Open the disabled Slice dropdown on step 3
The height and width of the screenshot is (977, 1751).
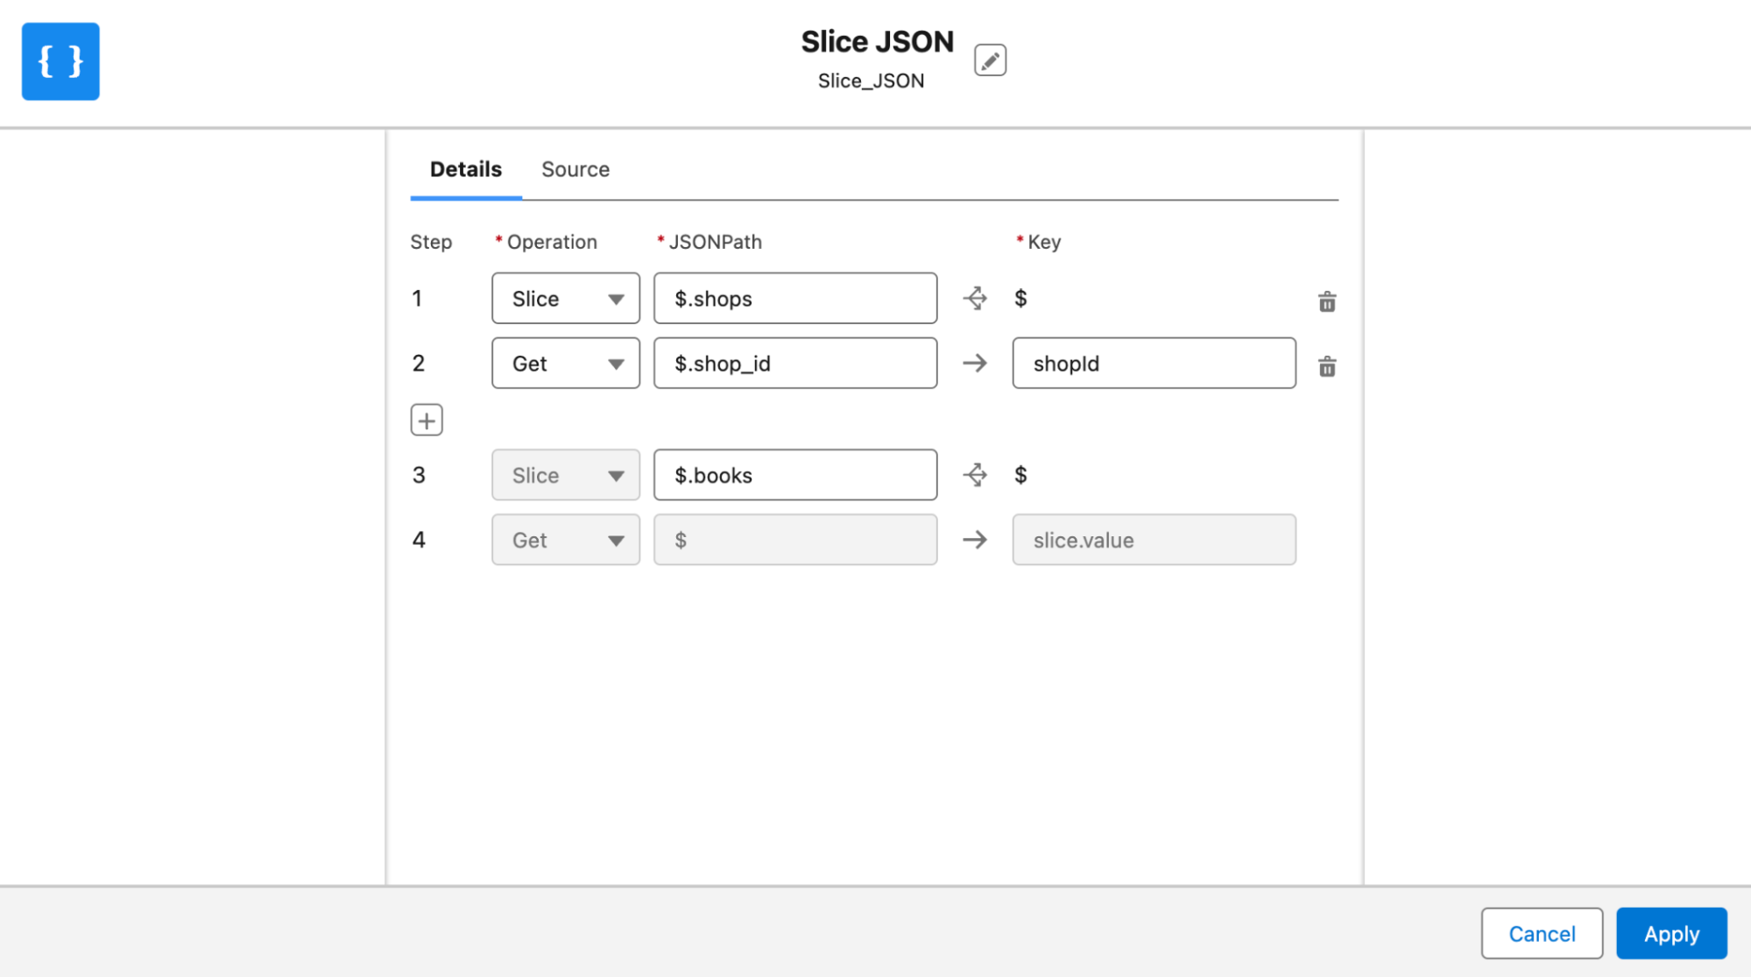coord(565,474)
